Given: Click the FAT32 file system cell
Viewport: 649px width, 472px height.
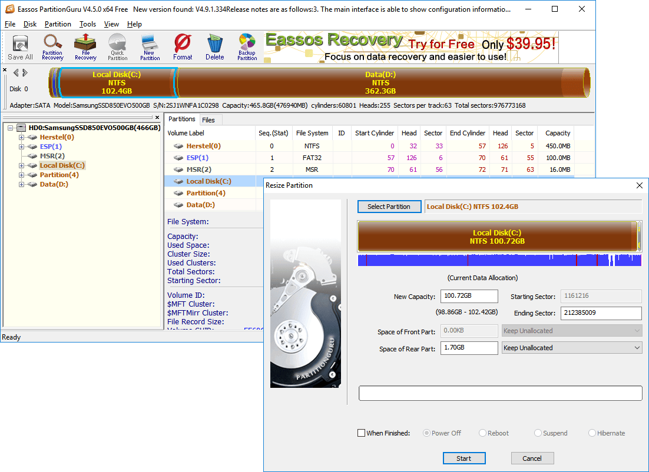Looking at the screenshot, I should (x=312, y=158).
